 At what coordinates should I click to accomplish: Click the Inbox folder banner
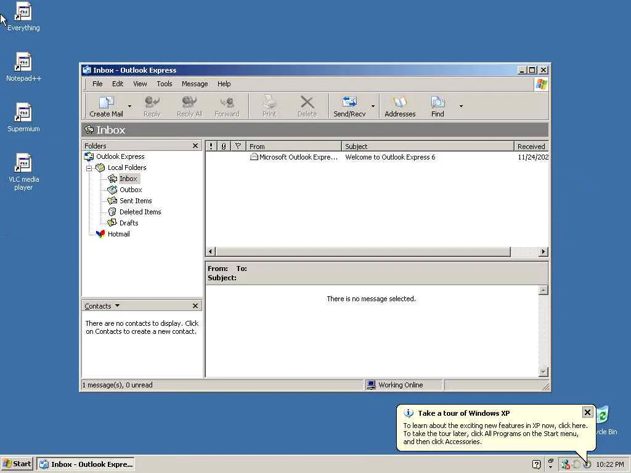click(x=315, y=130)
